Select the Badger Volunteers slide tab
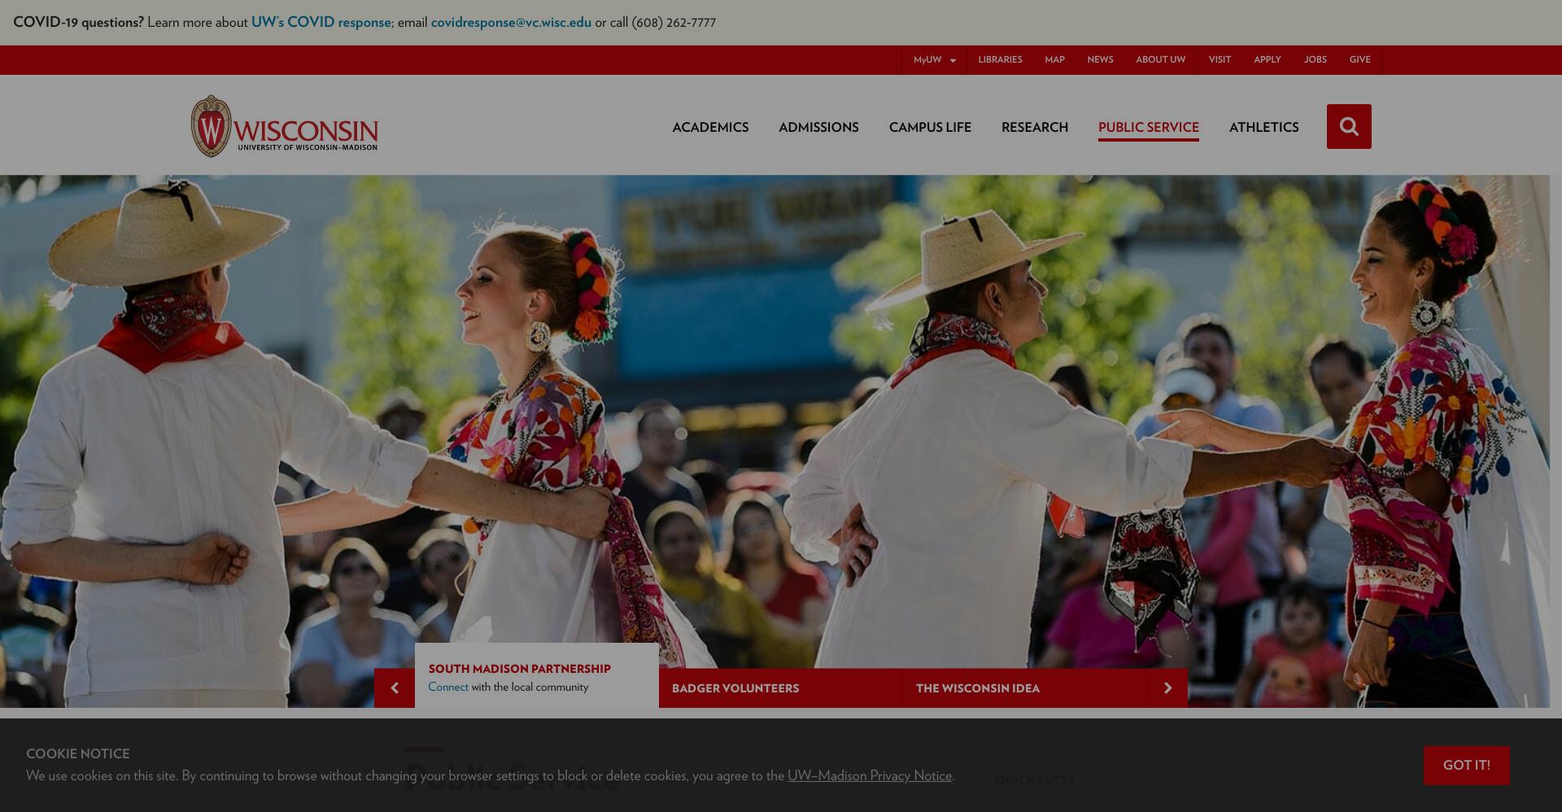 (780, 688)
